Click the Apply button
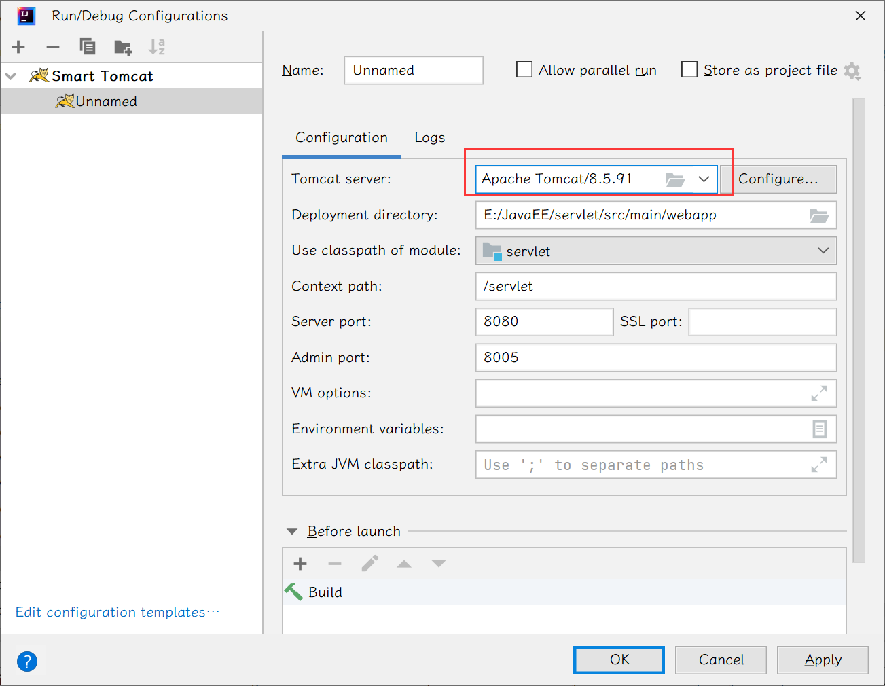 point(823,660)
